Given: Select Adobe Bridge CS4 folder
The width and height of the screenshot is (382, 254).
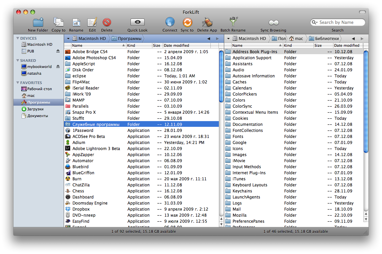Looking at the screenshot, I should coord(141,52).
